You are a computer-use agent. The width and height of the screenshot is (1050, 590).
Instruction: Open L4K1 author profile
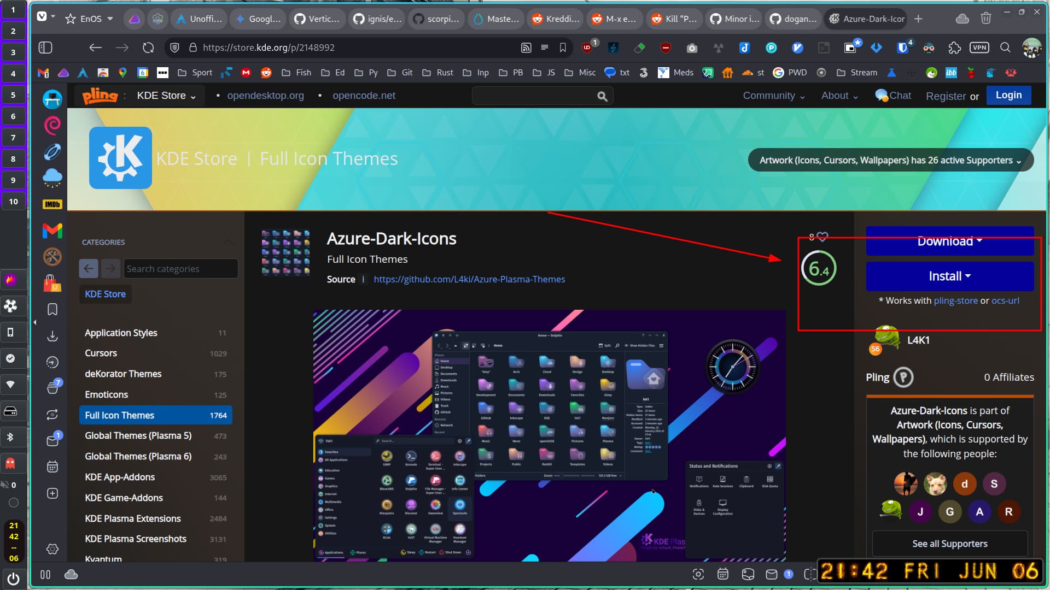[x=918, y=340]
